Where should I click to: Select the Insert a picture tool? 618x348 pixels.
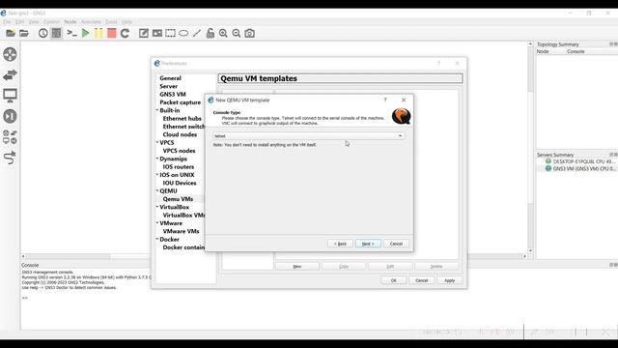point(157,33)
